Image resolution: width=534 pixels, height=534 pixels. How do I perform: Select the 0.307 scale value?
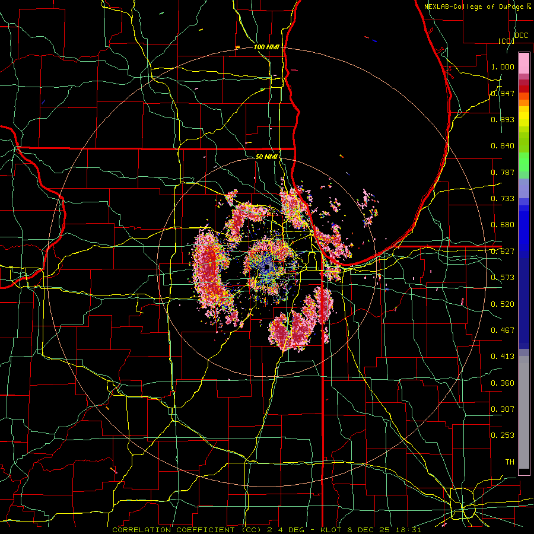point(503,409)
